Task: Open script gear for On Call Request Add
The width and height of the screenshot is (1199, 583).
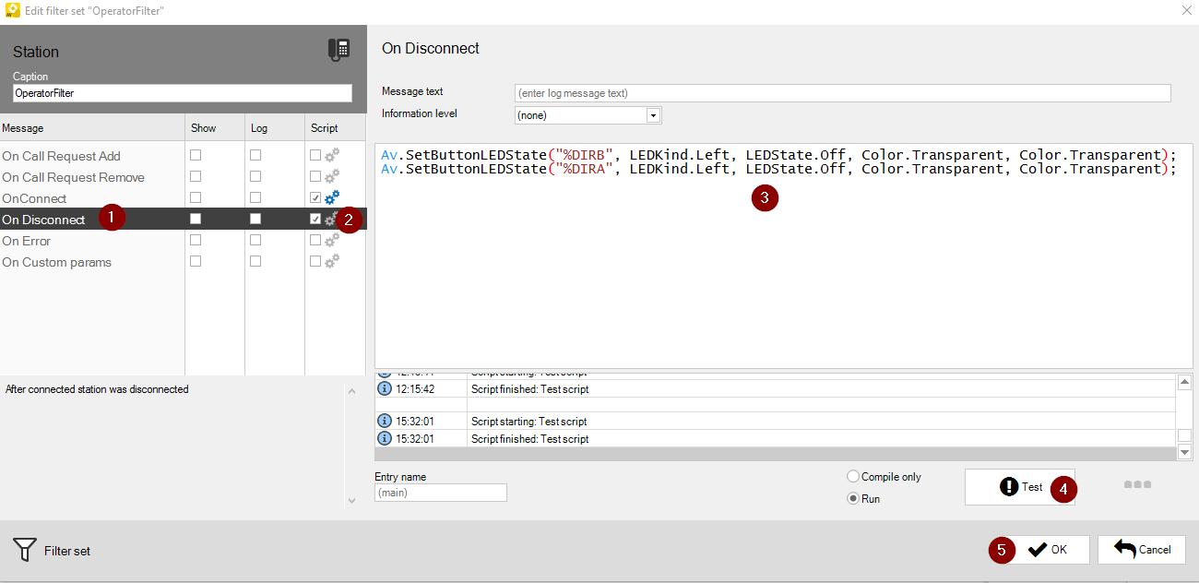Action: coord(332,156)
